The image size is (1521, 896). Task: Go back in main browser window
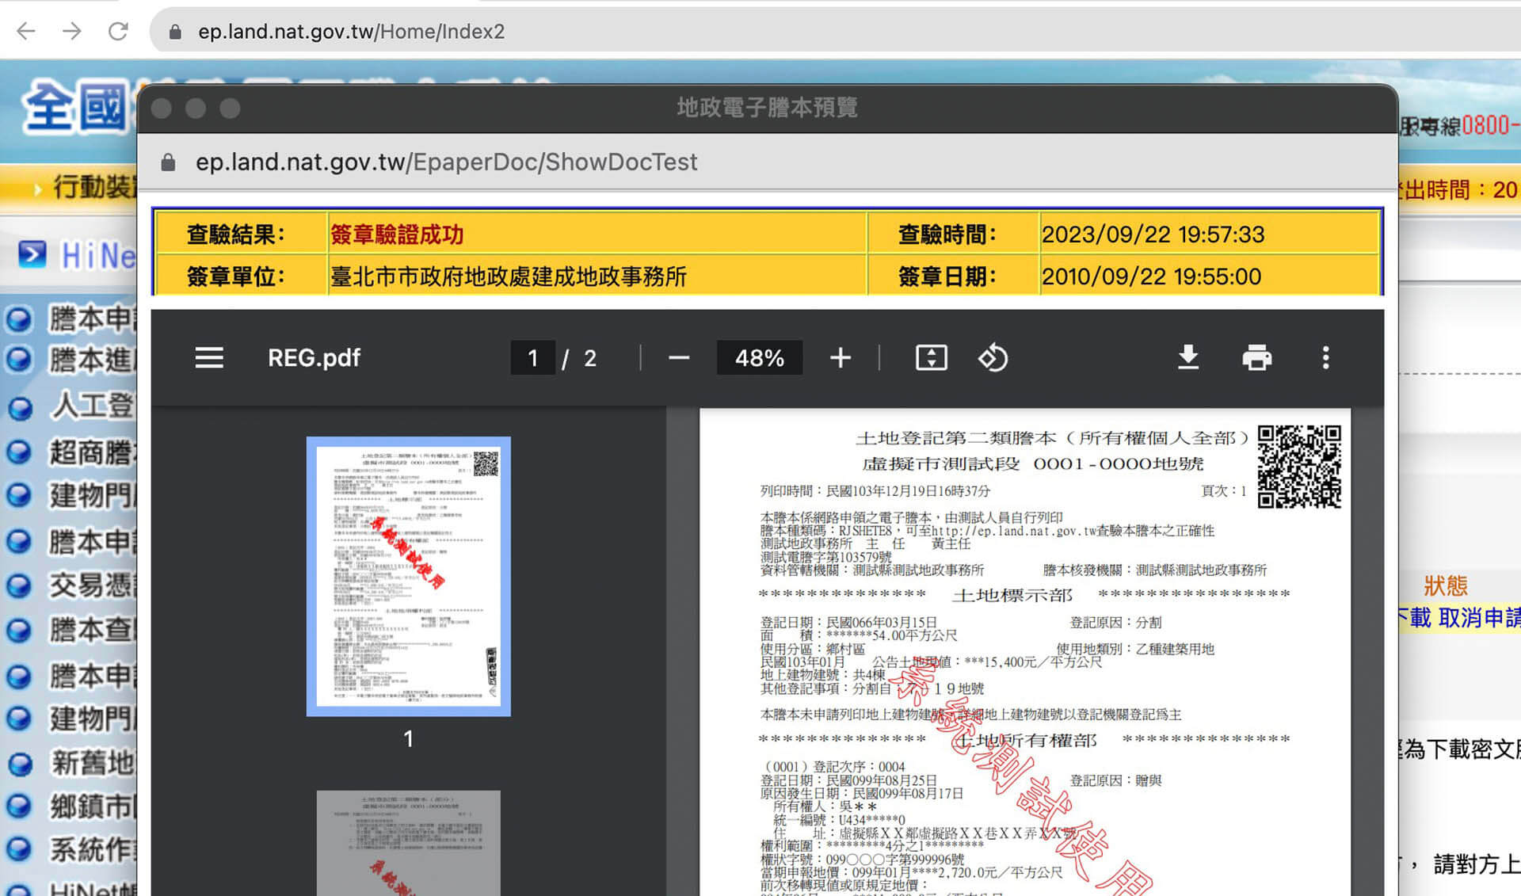click(26, 32)
